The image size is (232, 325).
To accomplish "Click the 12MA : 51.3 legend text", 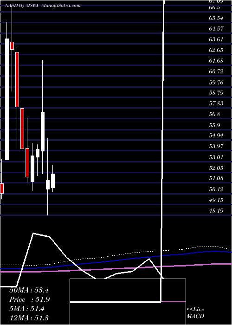I will pos(29,318).
